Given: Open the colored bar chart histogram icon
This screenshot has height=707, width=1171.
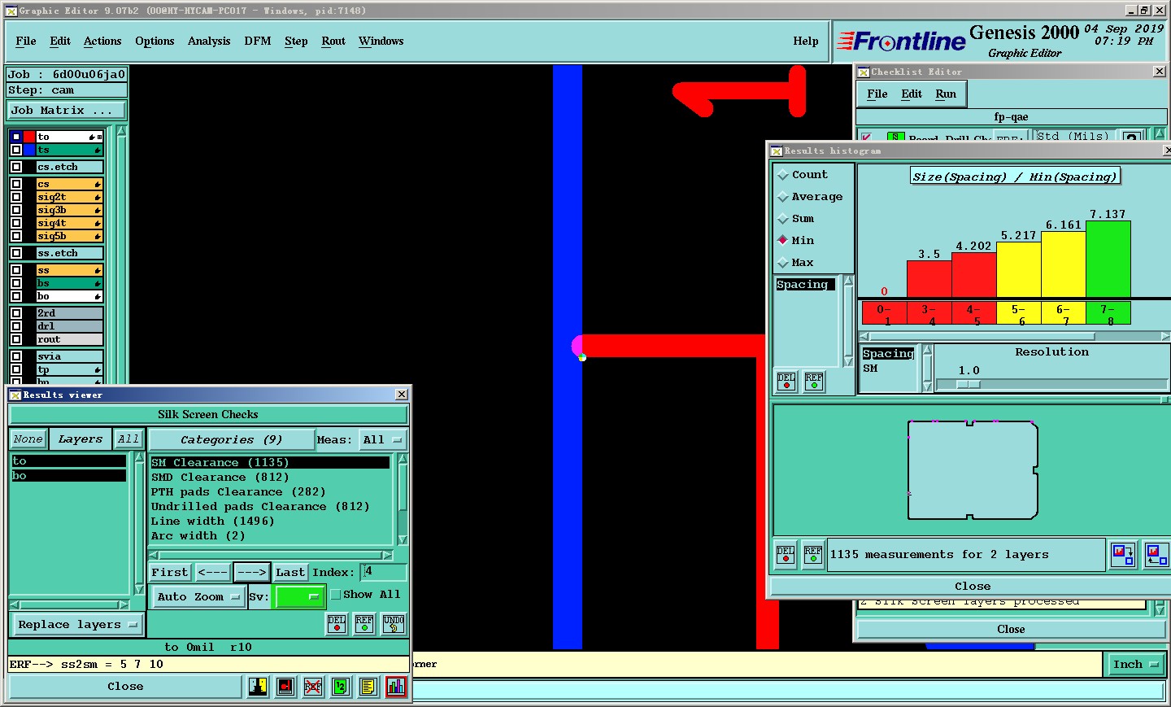Looking at the screenshot, I should (396, 687).
